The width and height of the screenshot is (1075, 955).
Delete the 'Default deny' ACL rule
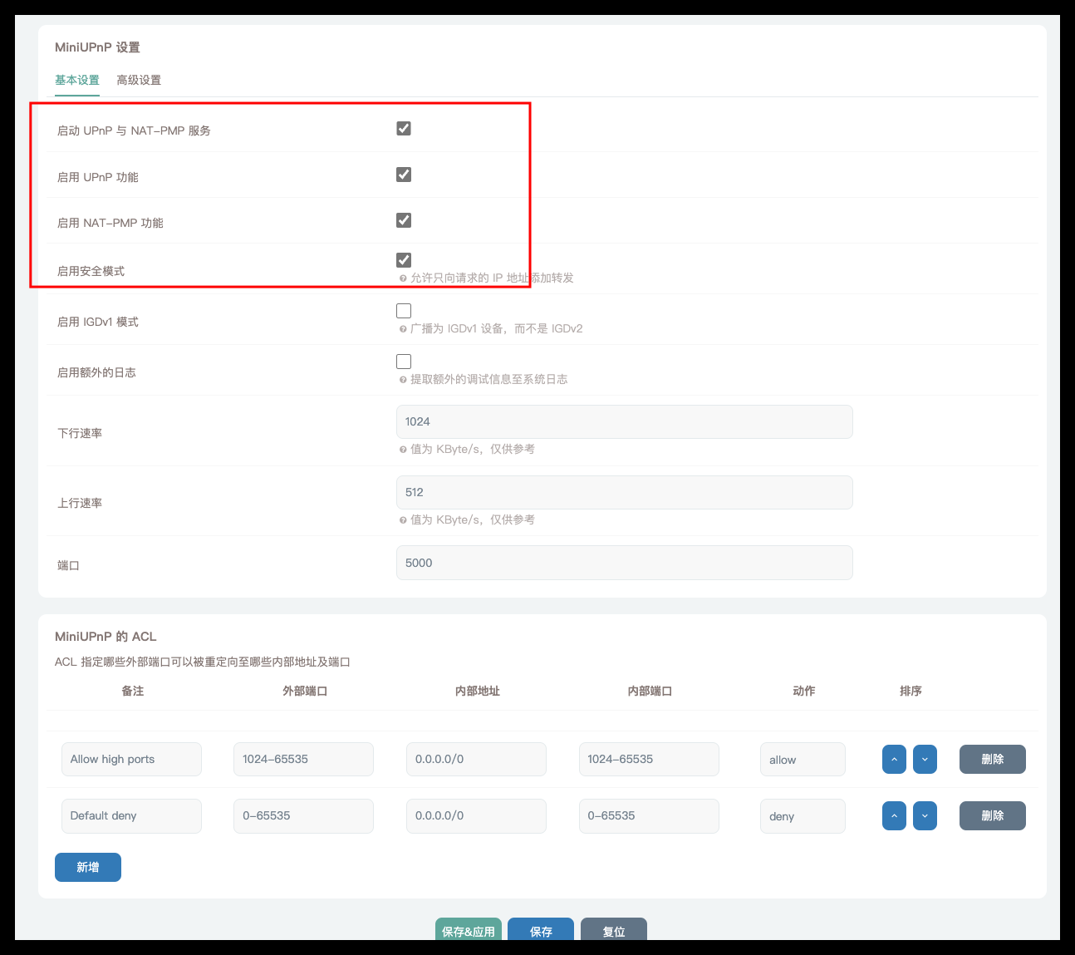(x=992, y=816)
